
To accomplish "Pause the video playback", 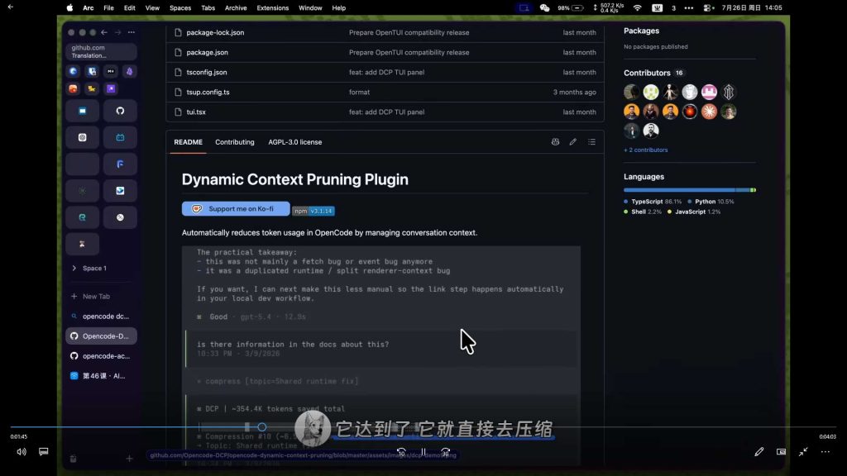I will click(423, 452).
